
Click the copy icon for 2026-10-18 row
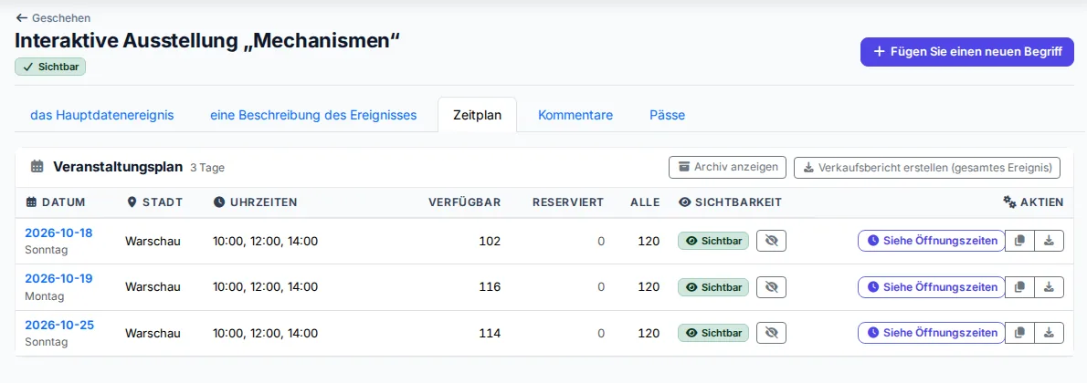[1019, 241]
